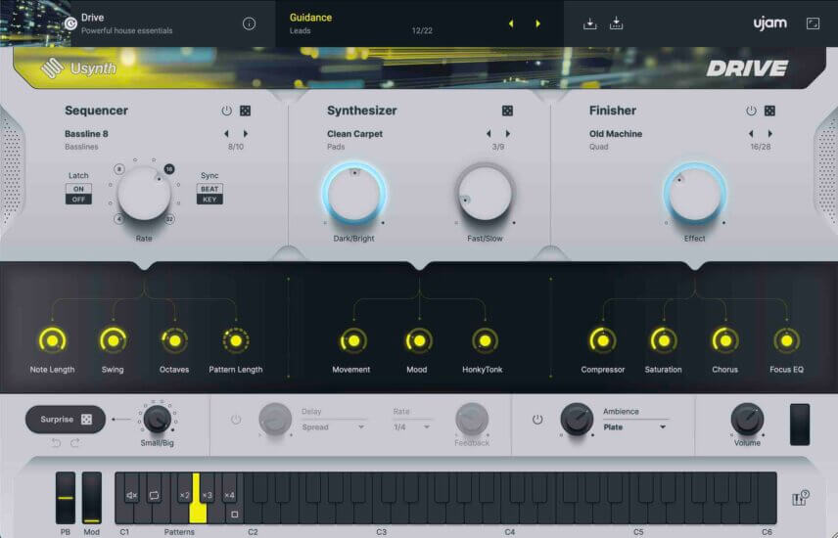Image resolution: width=838 pixels, height=538 pixels.
Task: Click the loop pattern key
Action: pyautogui.click(x=154, y=495)
